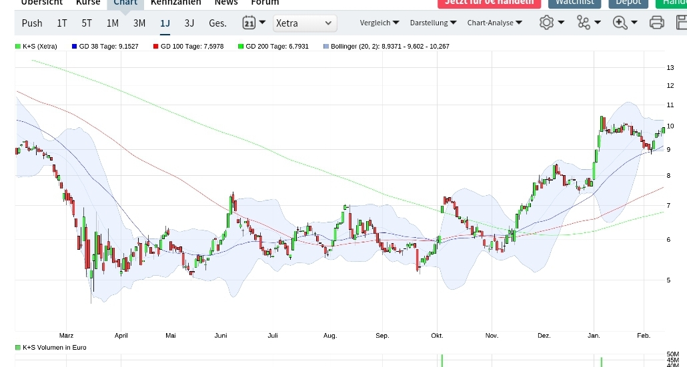Click the K+S Volumen in Euro legend

(x=51, y=347)
